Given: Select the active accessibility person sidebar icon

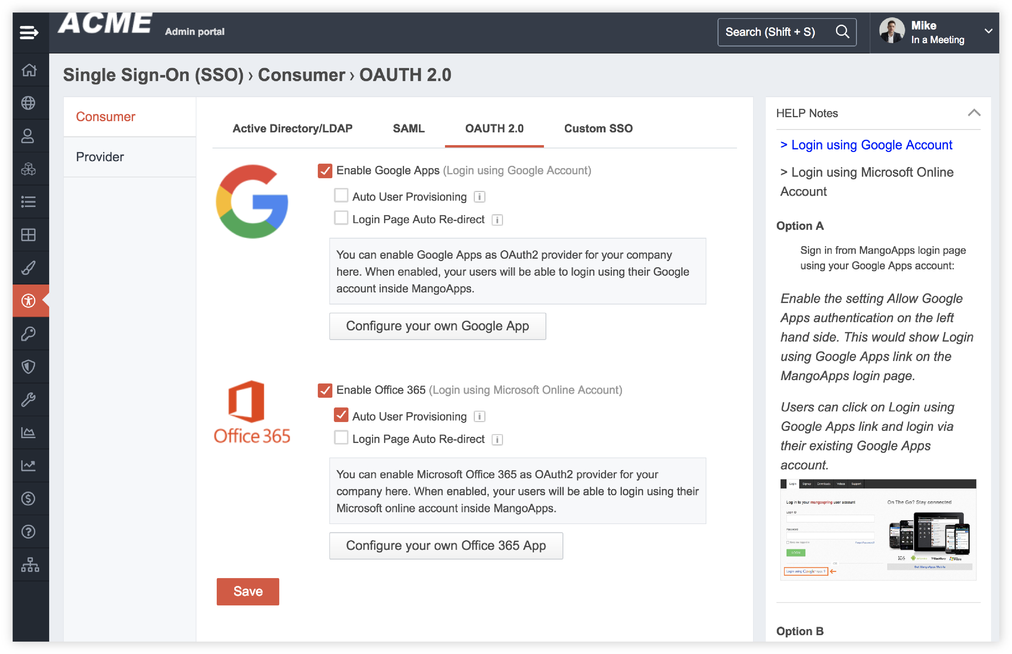Looking at the screenshot, I should (x=29, y=301).
